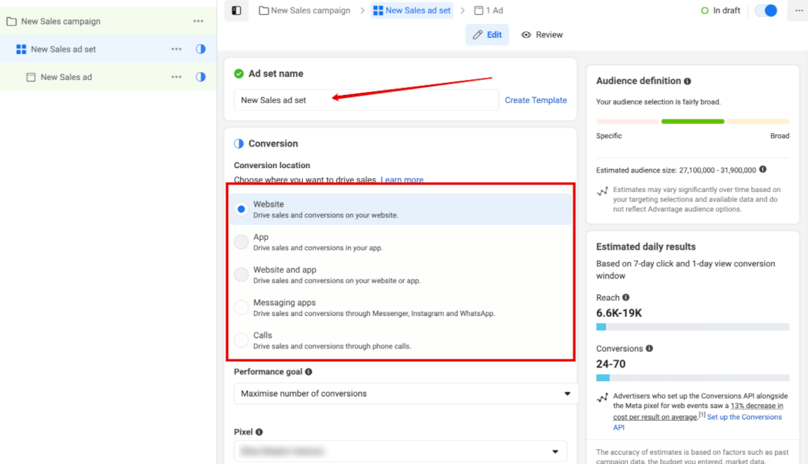Click the 6.6K-19K reach value
808x464 pixels.
619,313
